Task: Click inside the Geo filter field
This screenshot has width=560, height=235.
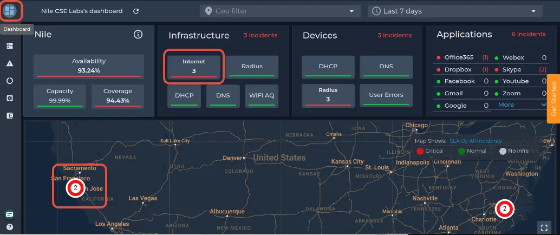Action: [280, 11]
